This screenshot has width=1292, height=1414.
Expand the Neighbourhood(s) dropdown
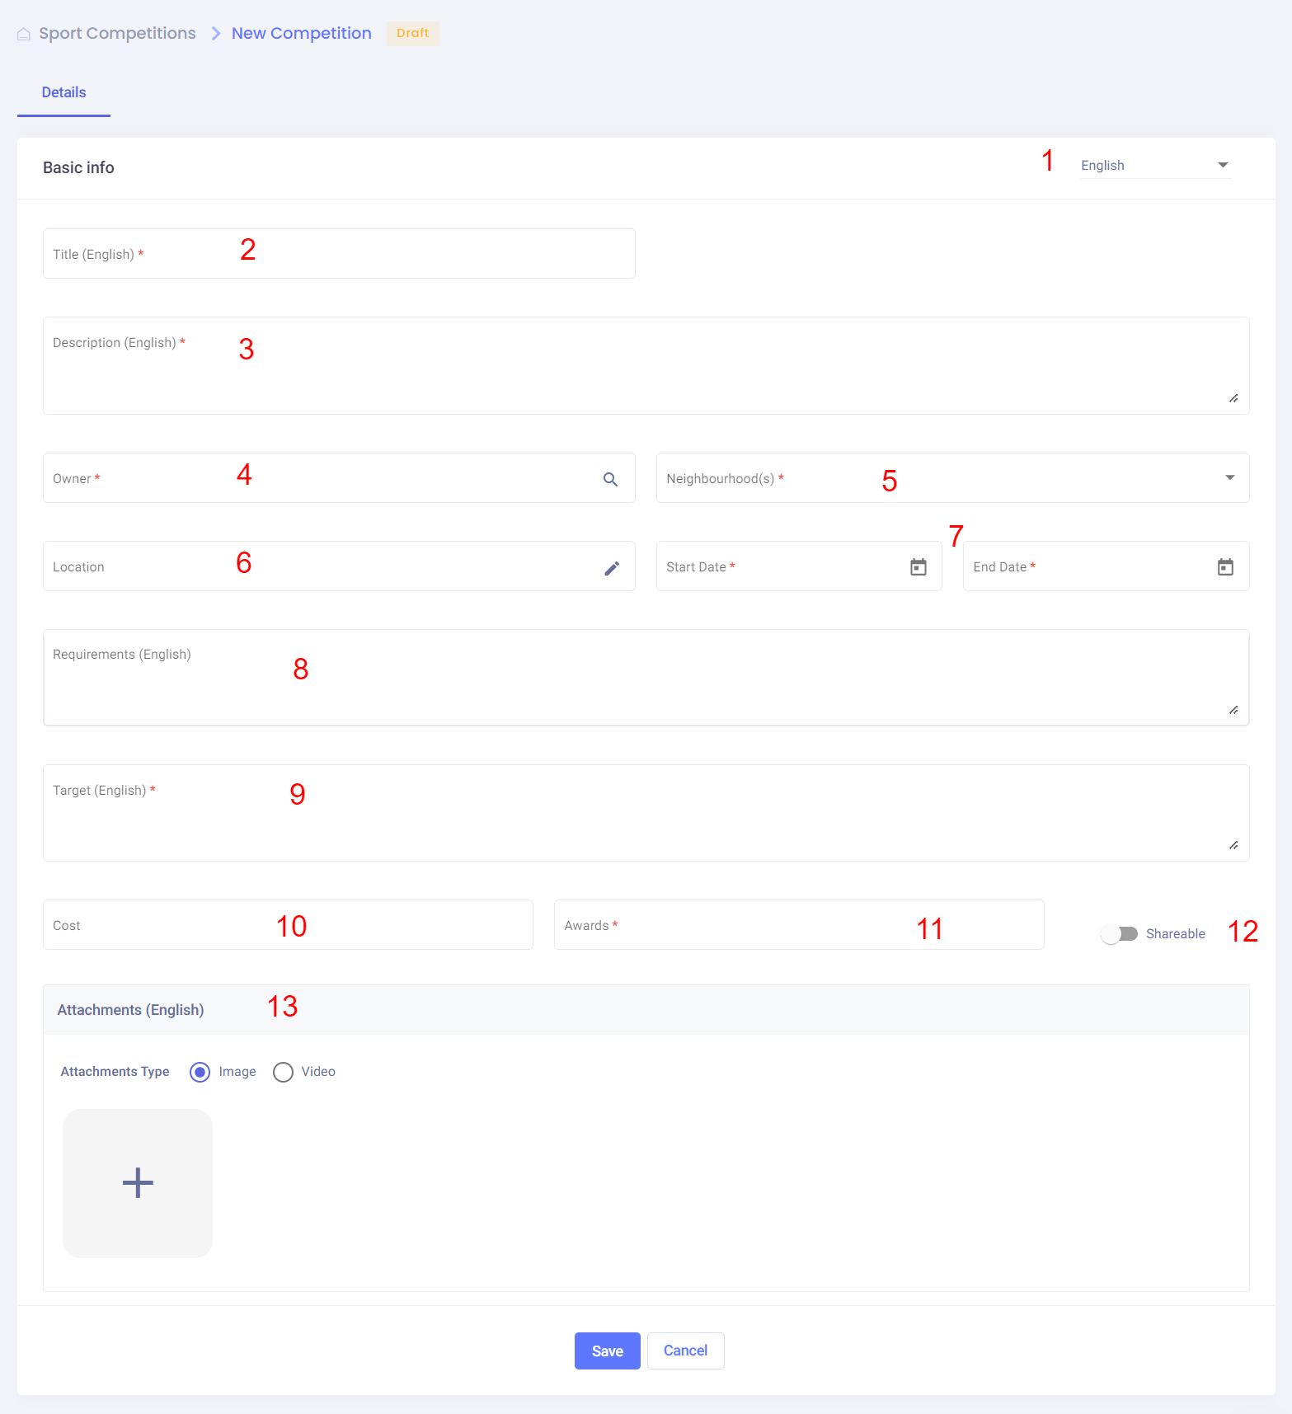[1229, 478]
